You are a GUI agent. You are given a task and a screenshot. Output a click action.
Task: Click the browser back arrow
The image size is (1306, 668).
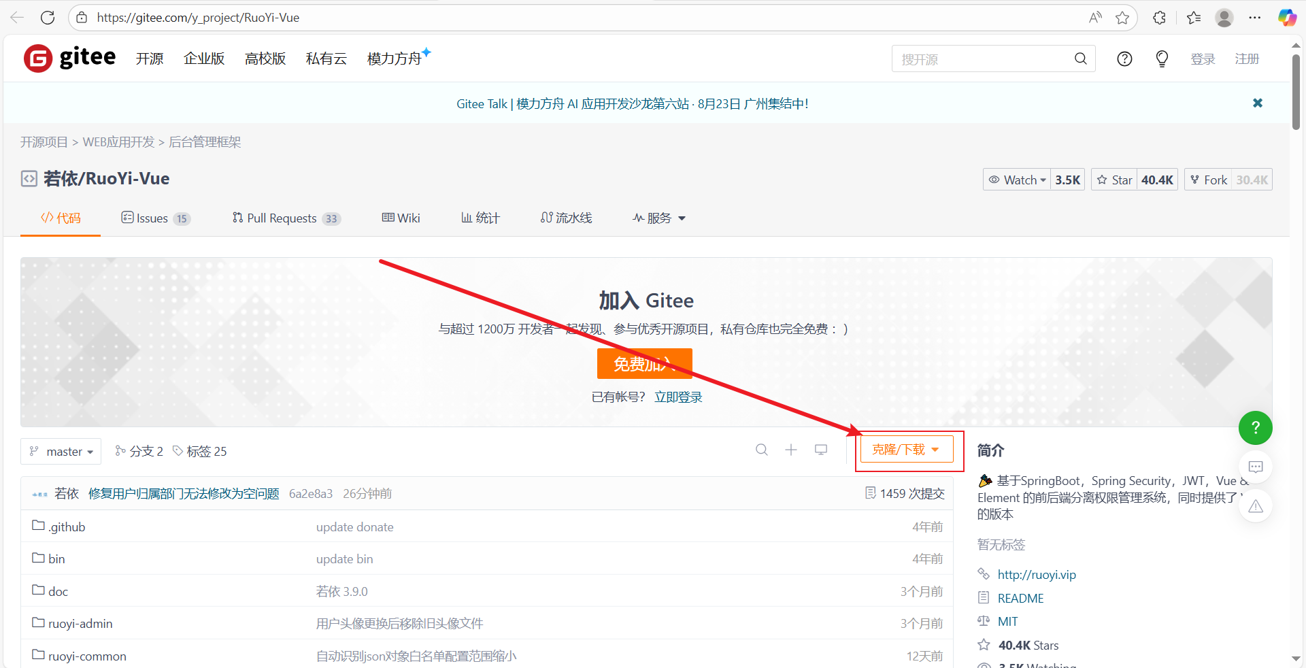[18, 18]
